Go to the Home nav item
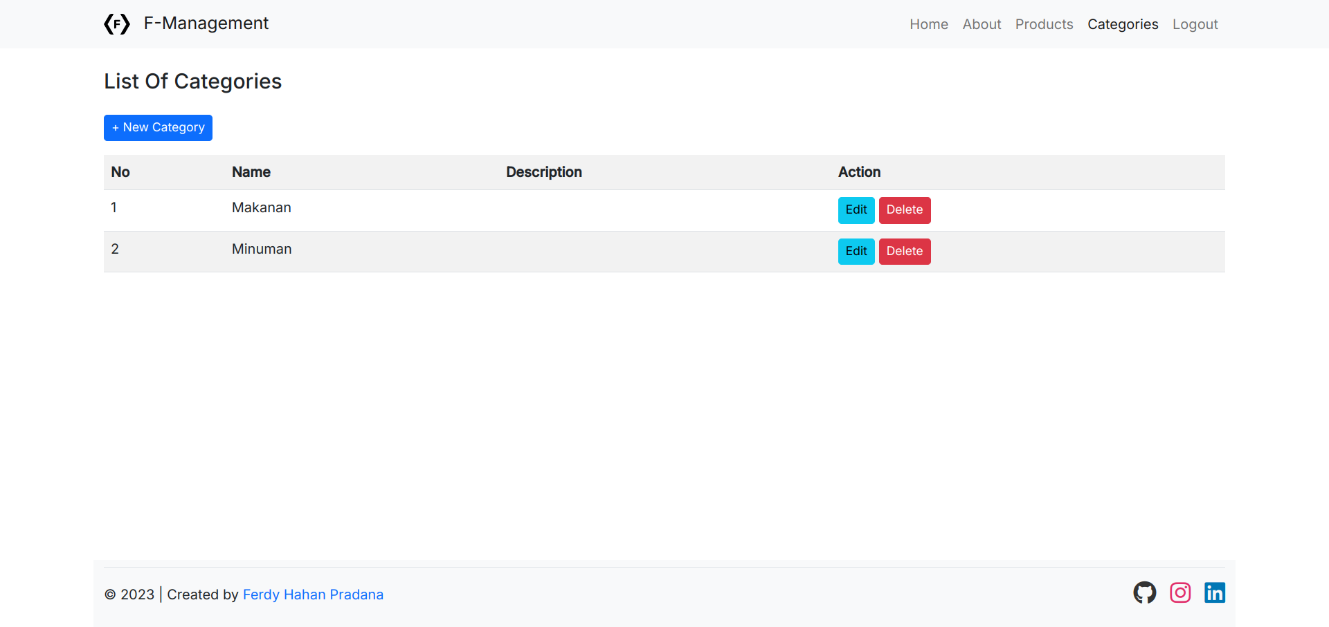The image size is (1329, 627). [x=928, y=24]
